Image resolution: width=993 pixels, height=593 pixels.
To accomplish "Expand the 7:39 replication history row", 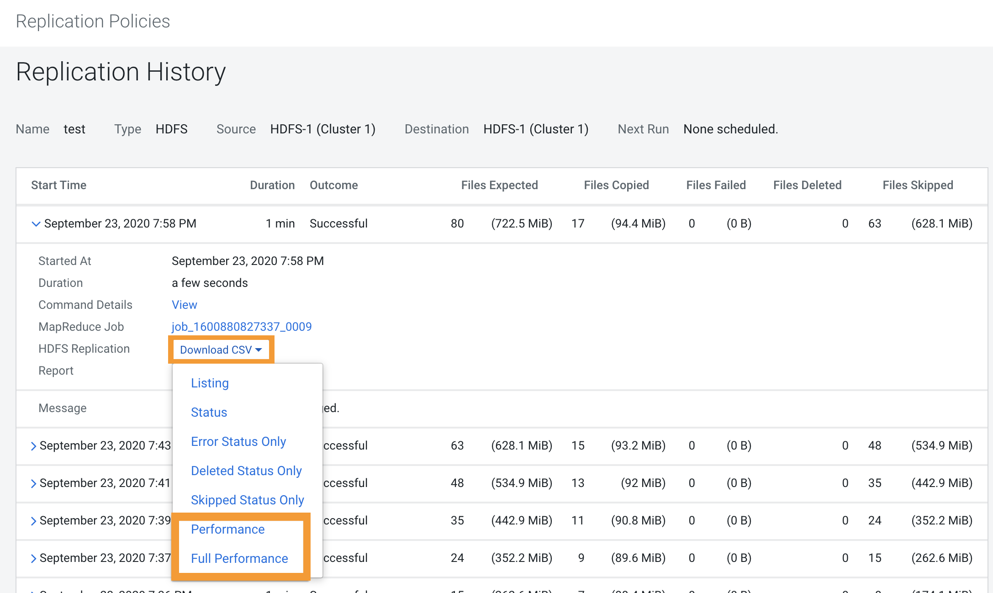I will [33, 521].
